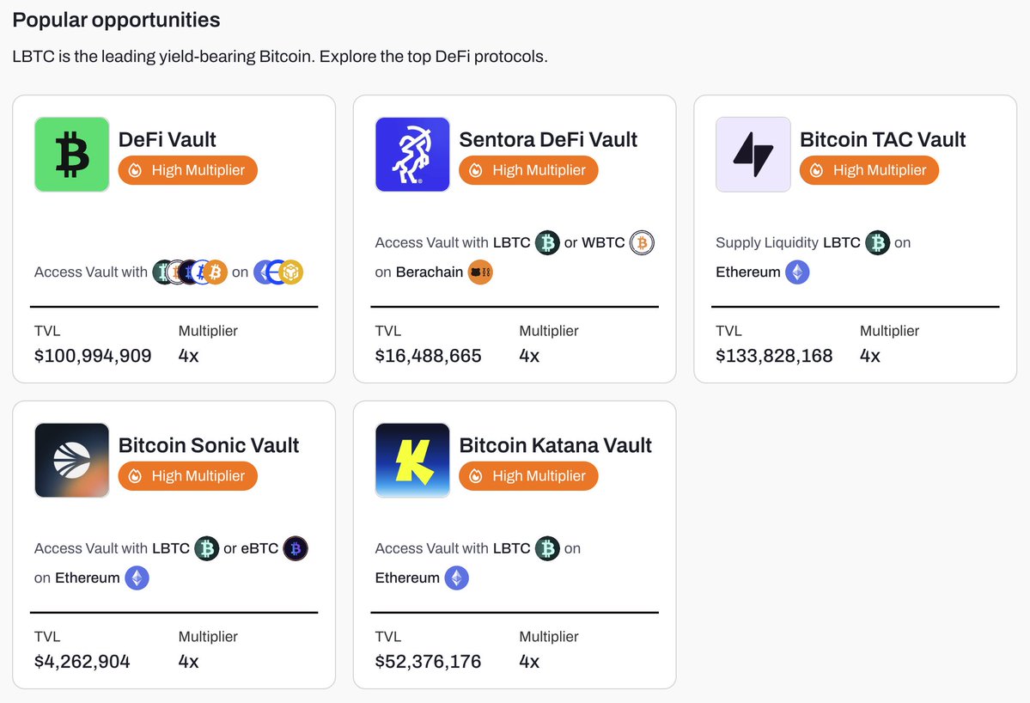Click High Multiplier badge on Bitcoin TAC Vault
This screenshot has width=1030, height=703.
[869, 170]
